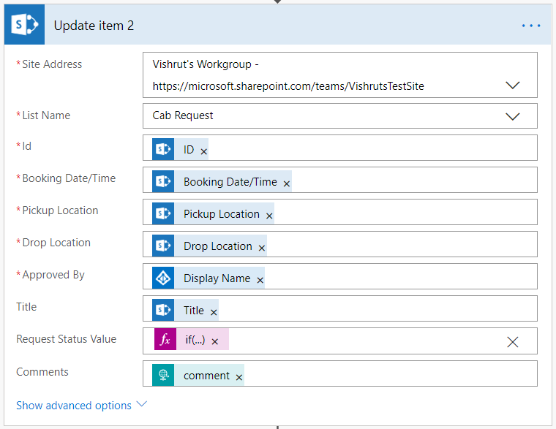This screenshot has width=556, height=429.
Task: Click the SharePoint icon on the Title token
Action: tap(163, 310)
